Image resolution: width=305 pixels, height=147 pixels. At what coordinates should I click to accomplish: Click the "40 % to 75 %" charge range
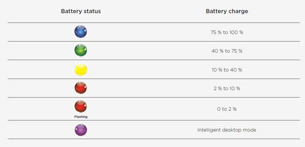pyautogui.click(x=227, y=51)
